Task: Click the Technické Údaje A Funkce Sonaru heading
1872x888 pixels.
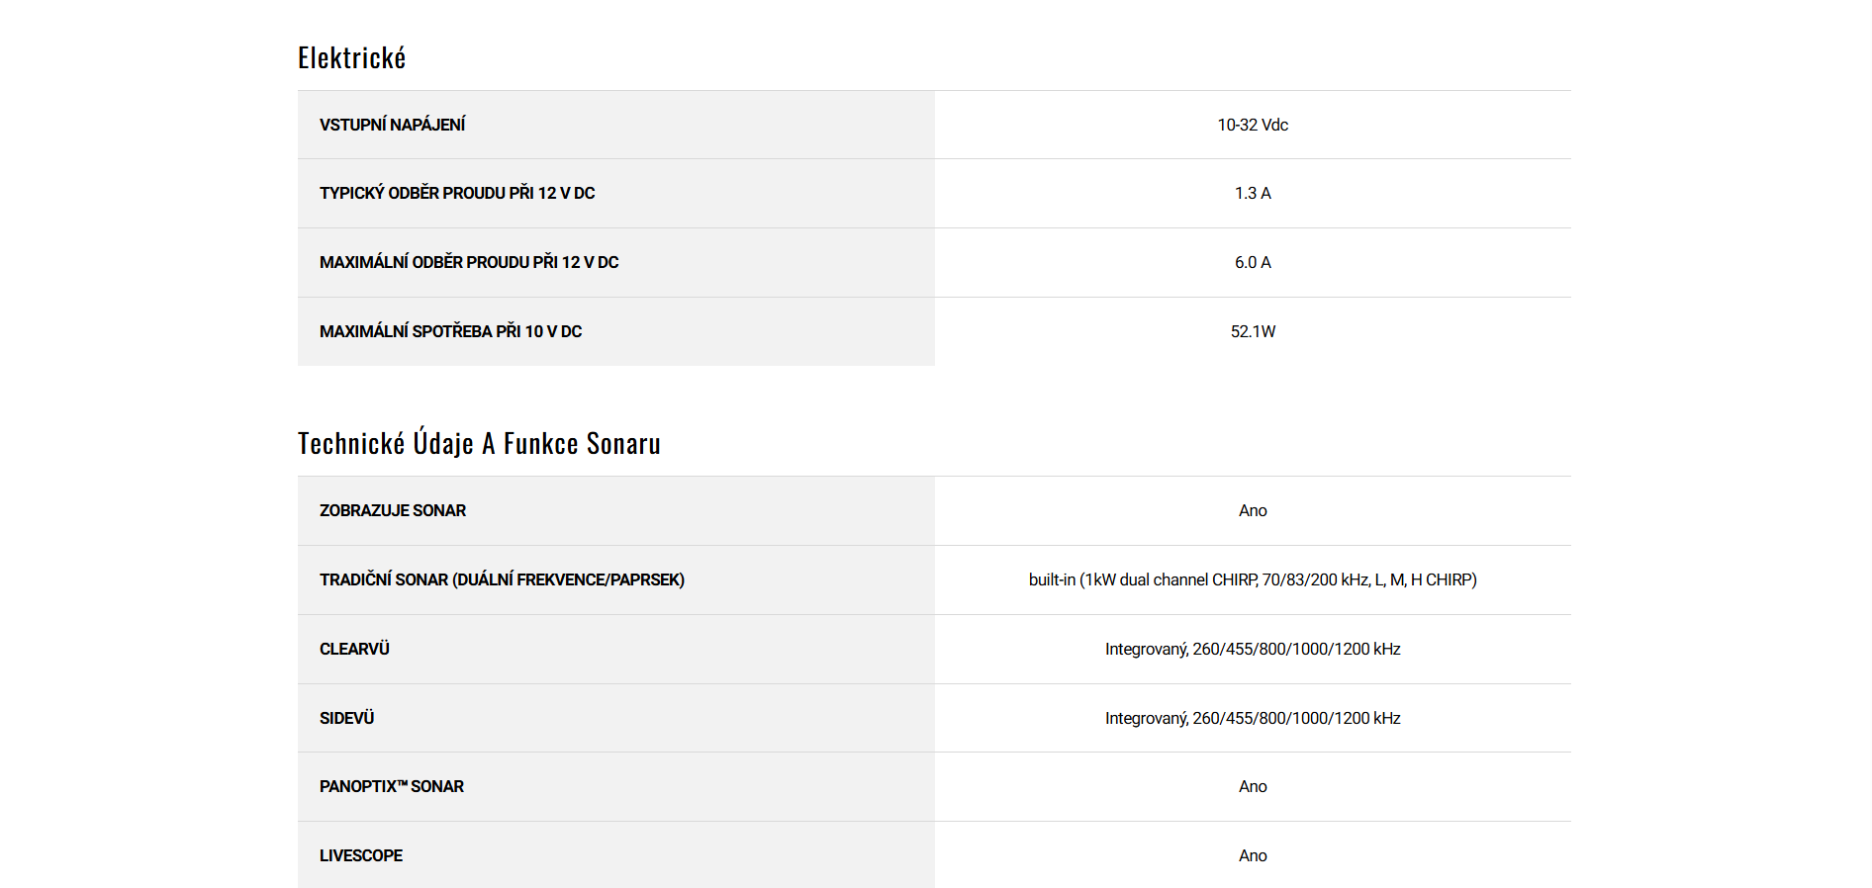Action: [x=479, y=444]
